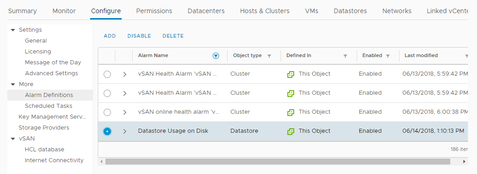Click vCenter icon in second vSAN Health Alarm row
The image size is (477, 174).
pos(291,93)
